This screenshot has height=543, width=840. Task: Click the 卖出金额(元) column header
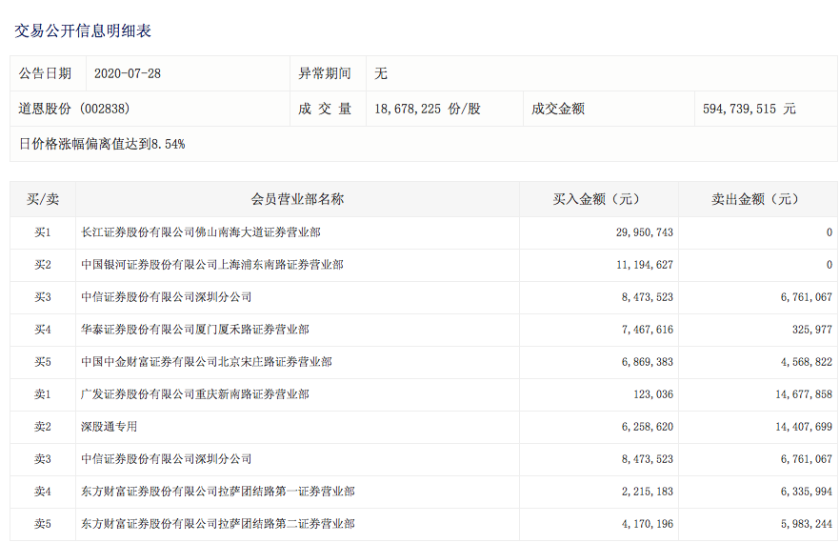pyautogui.click(x=757, y=199)
